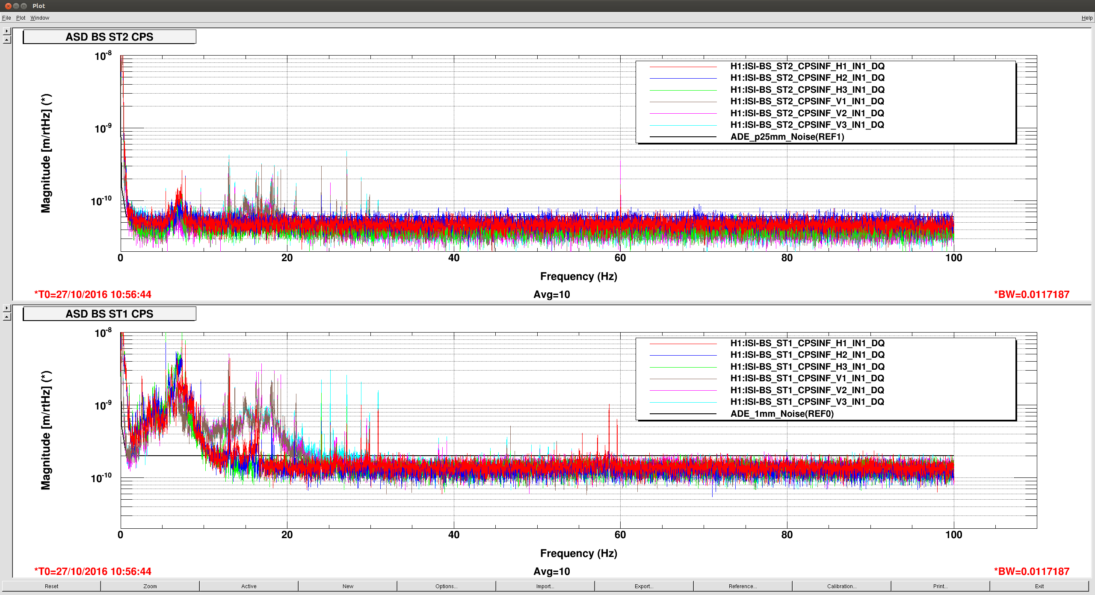The height and width of the screenshot is (595, 1095).
Task: Click the top plot's Magnitude [m/rtHz] axis label
Action: pos(46,153)
